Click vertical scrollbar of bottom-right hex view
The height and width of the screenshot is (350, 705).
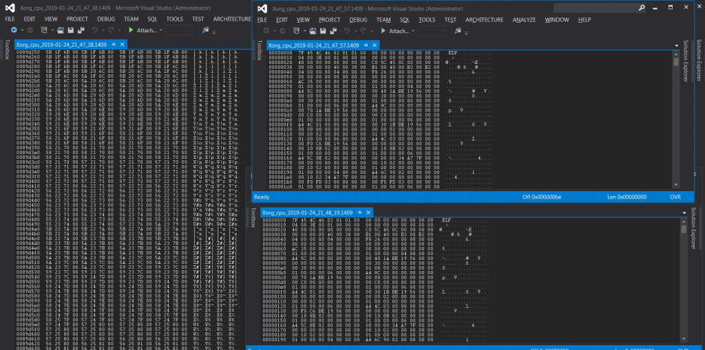point(684,279)
